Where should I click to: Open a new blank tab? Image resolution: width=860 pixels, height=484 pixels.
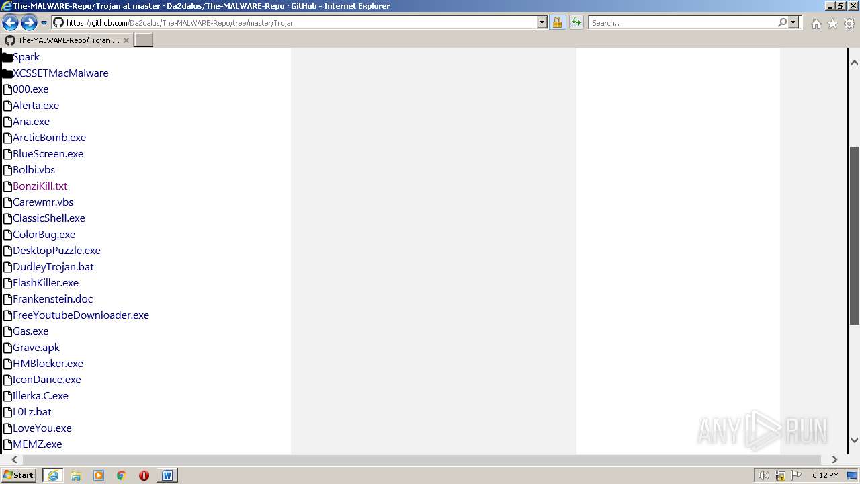[144, 40]
